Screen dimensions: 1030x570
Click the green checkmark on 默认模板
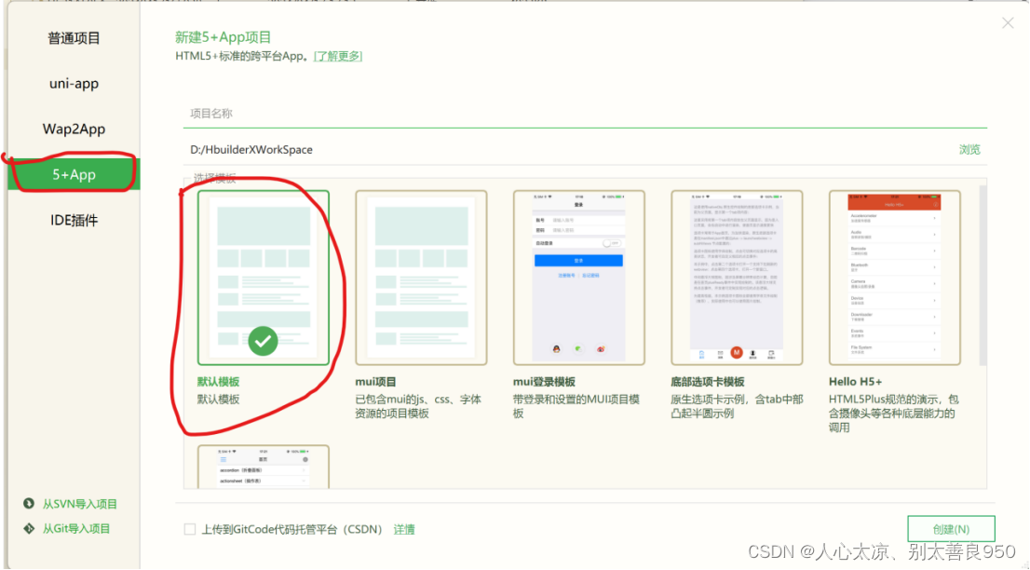pyautogui.click(x=263, y=341)
